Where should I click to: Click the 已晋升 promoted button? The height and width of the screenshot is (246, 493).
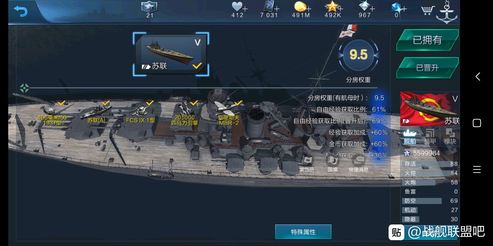(x=427, y=68)
